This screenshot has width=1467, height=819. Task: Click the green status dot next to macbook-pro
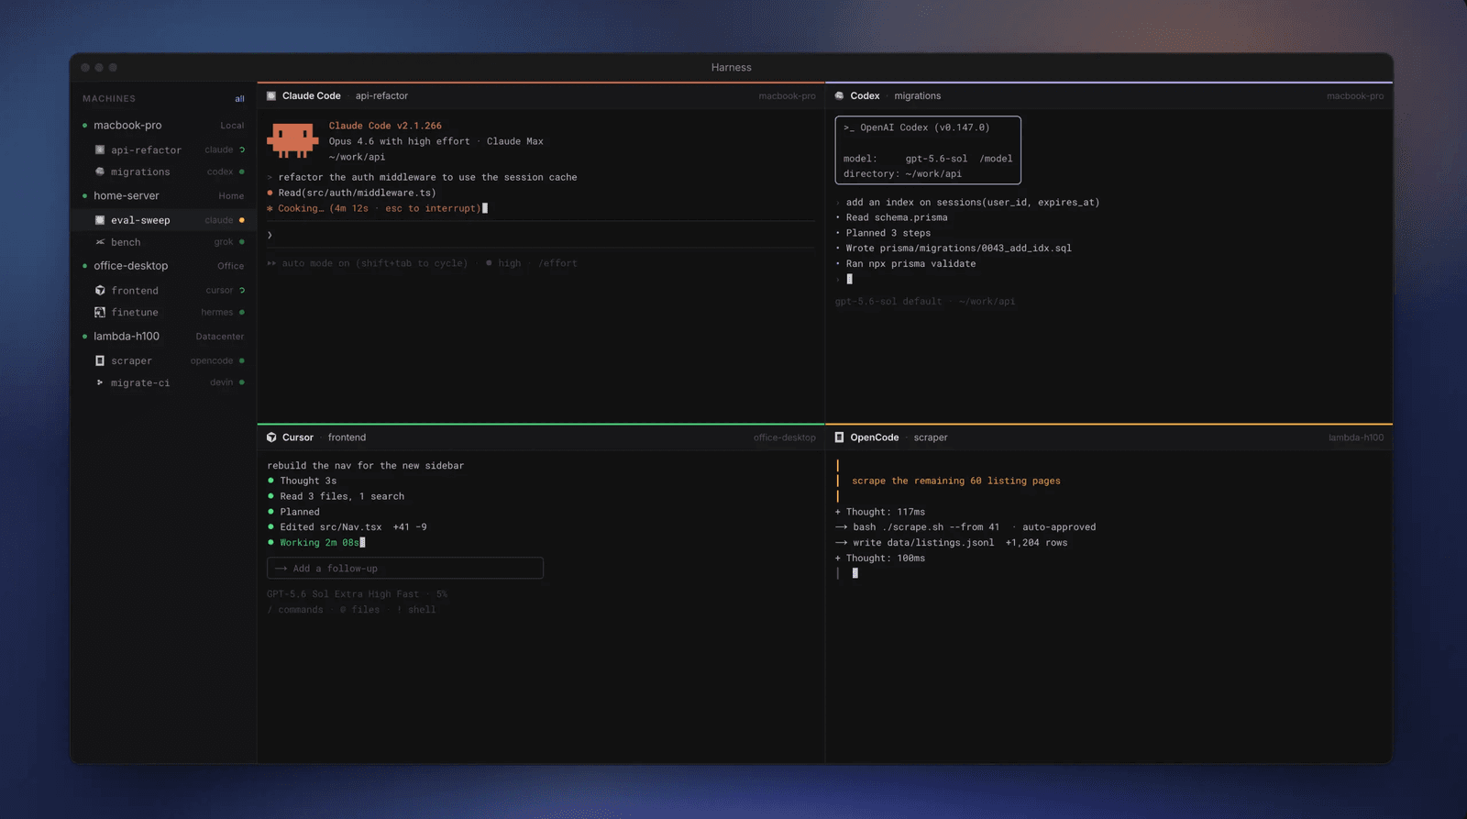(85, 126)
